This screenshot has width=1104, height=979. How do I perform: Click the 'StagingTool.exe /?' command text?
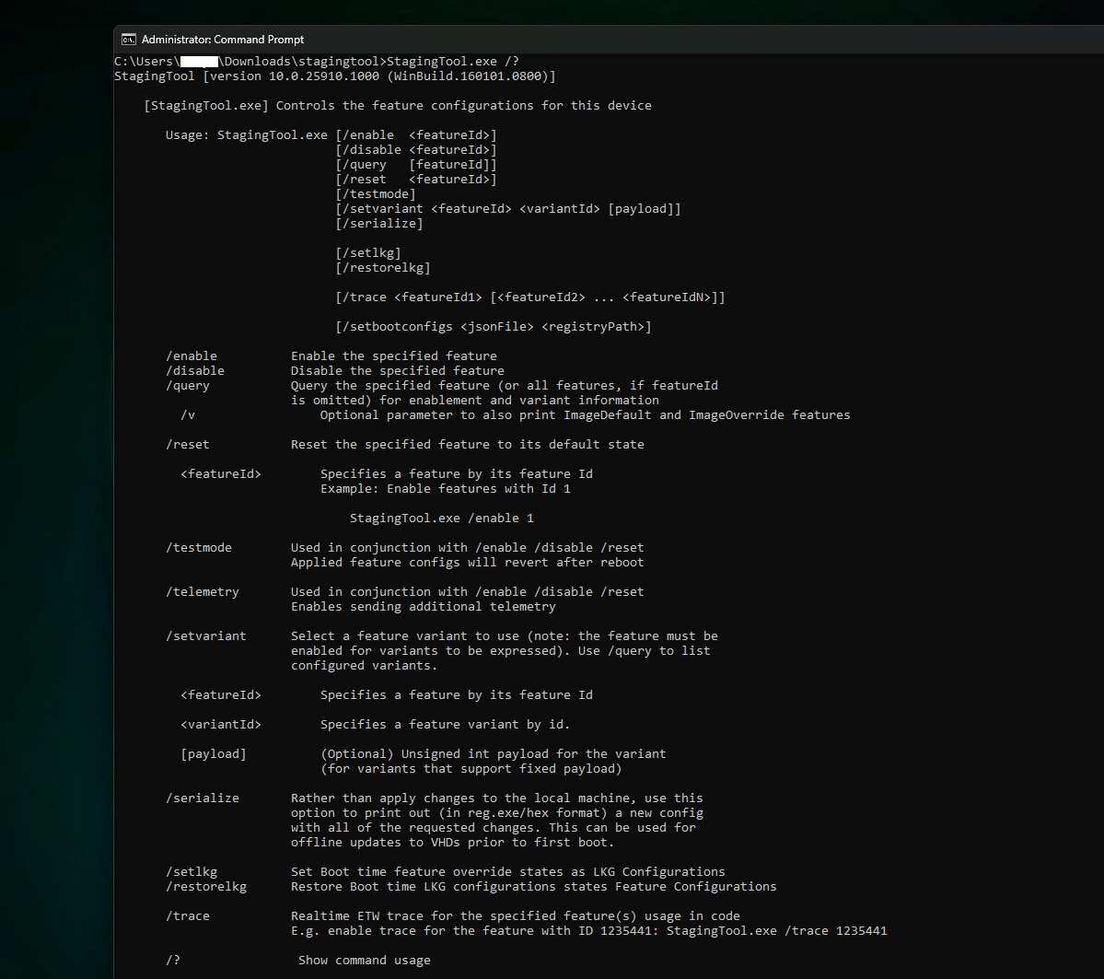coord(453,62)
